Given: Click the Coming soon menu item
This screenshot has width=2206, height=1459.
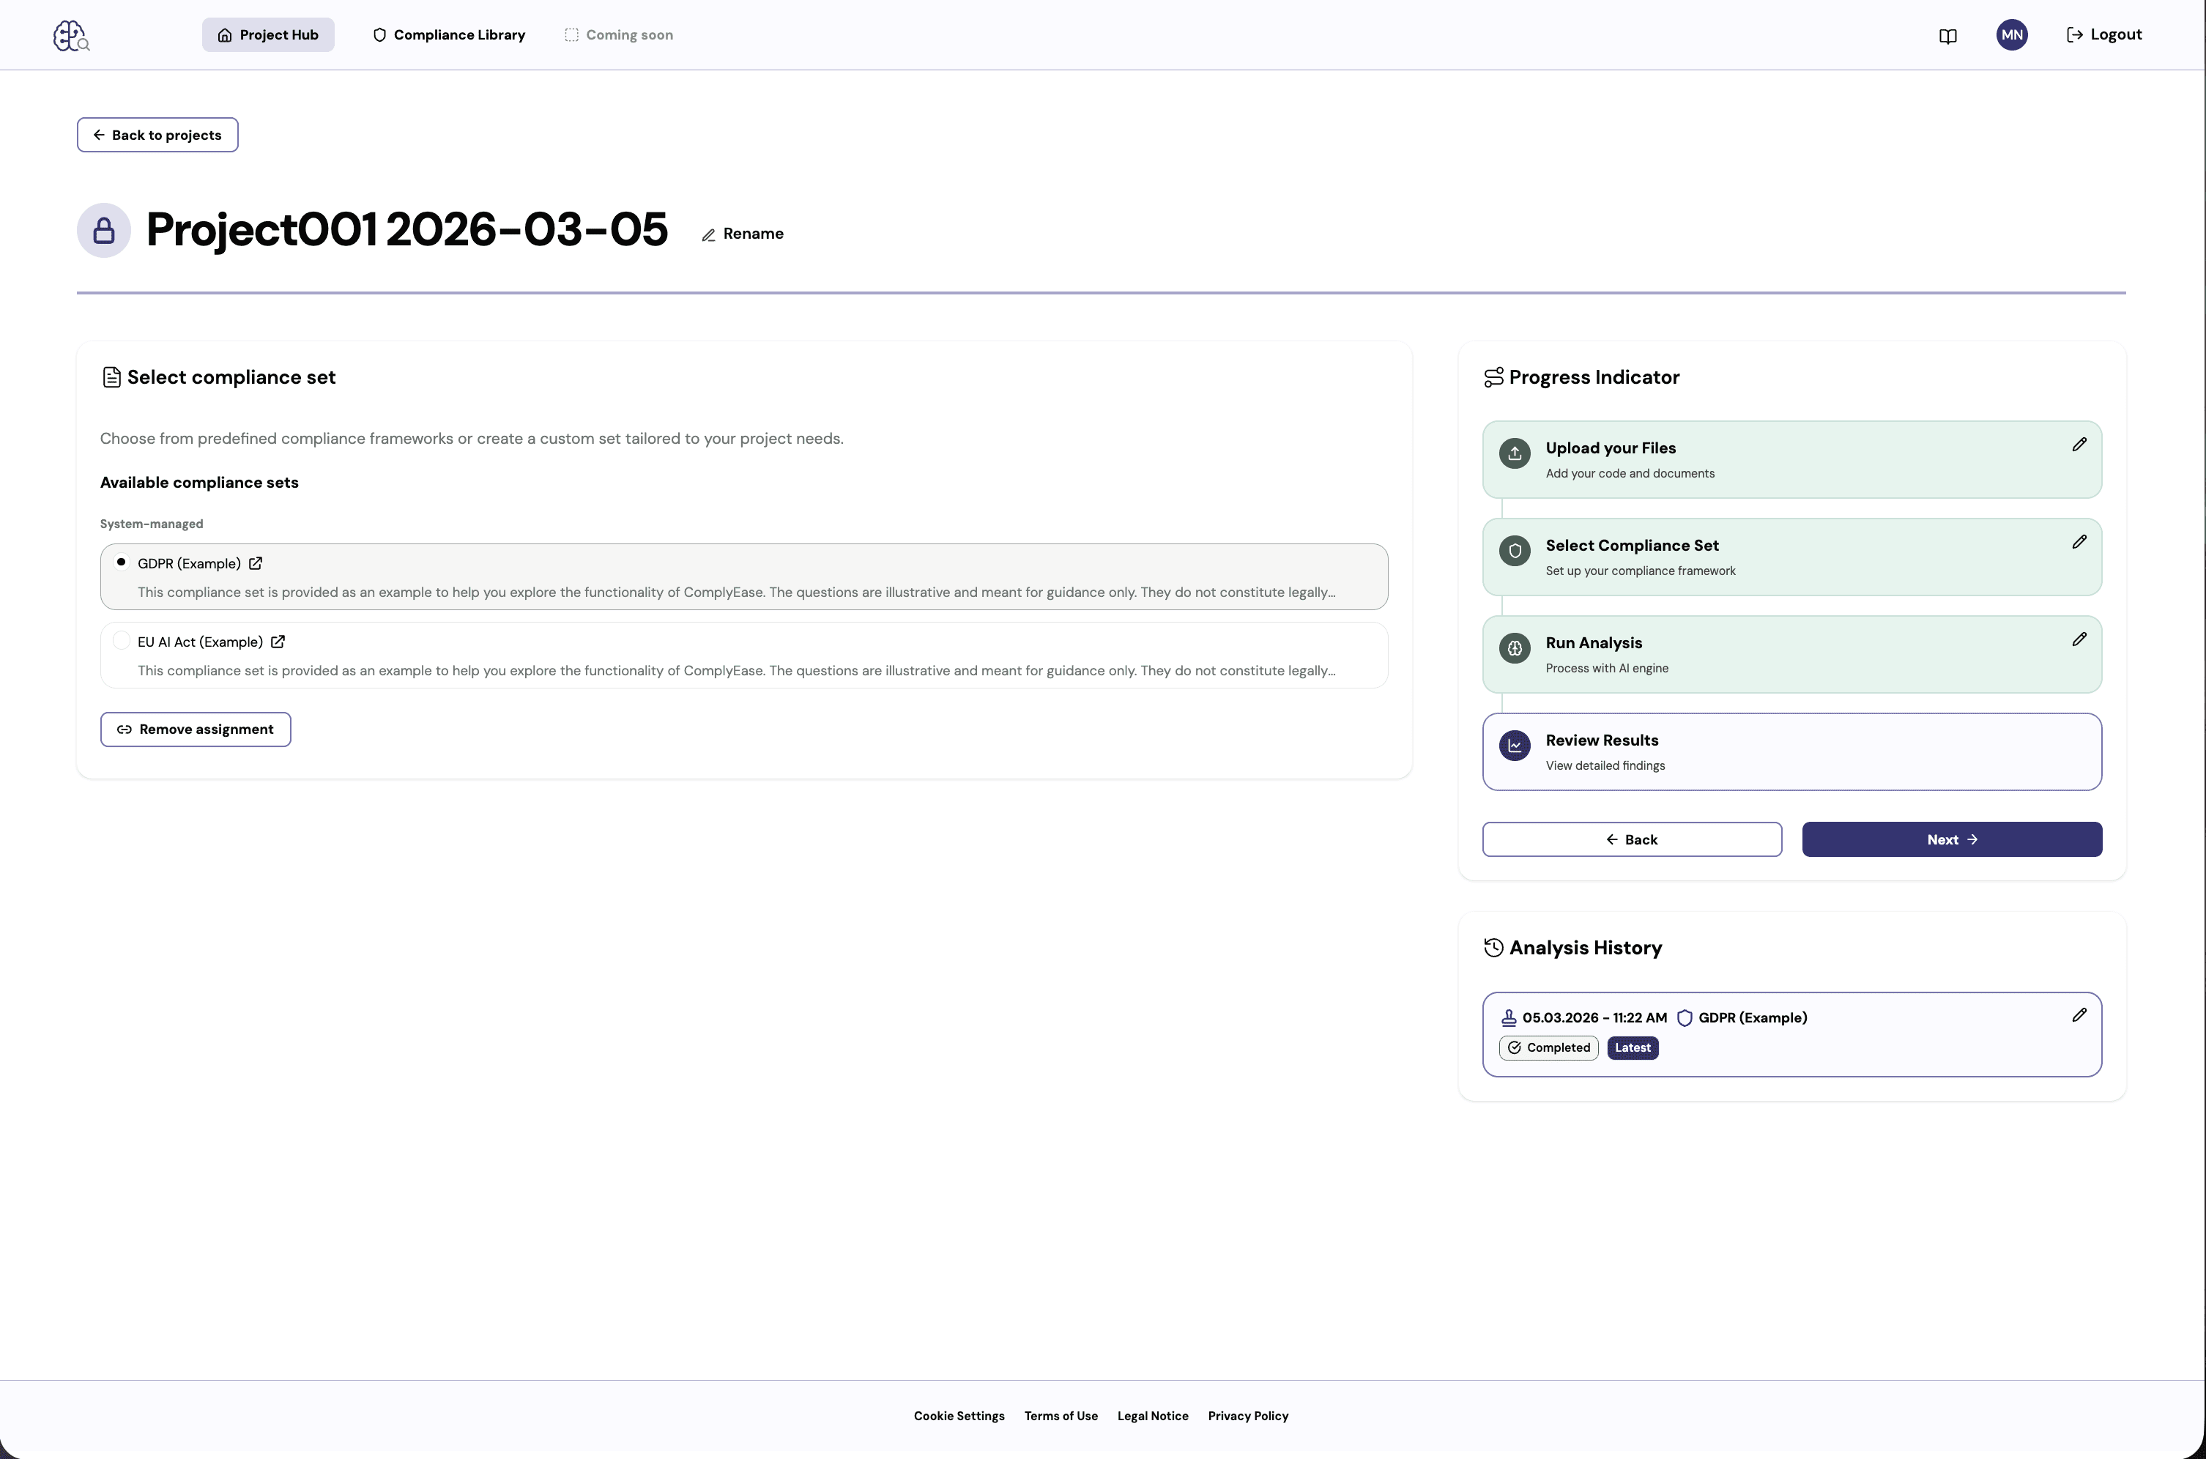Looking at the screenshot, I should (x=618, y=34).
